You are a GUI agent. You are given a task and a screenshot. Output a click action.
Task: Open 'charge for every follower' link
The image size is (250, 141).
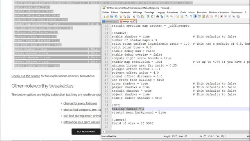[80, 103]
